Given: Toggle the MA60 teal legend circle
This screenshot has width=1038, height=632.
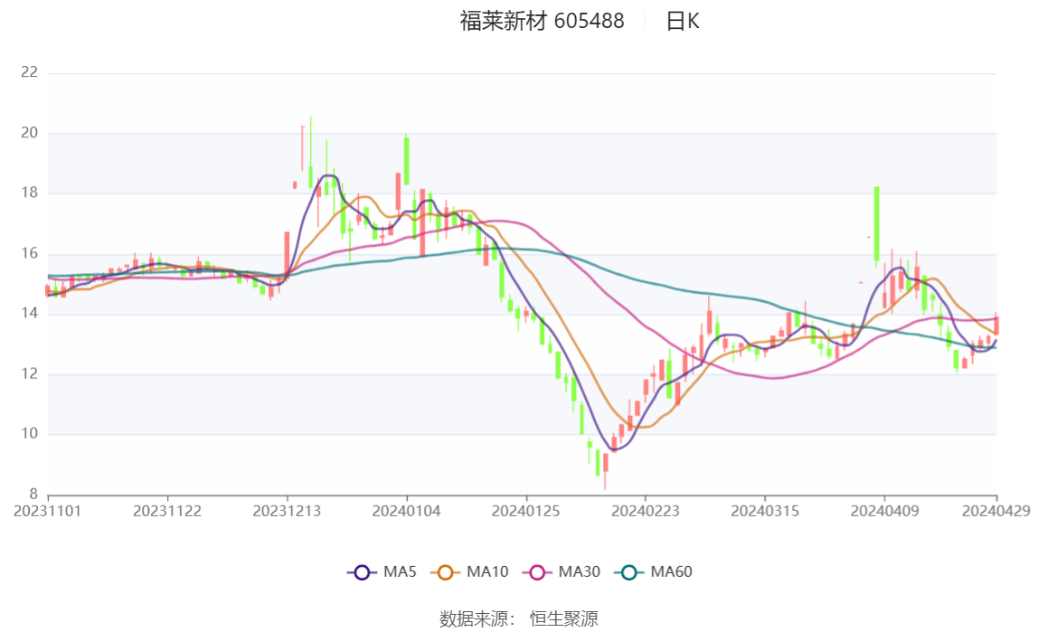Looking at the screenshot, I should [x=629, y=572].
